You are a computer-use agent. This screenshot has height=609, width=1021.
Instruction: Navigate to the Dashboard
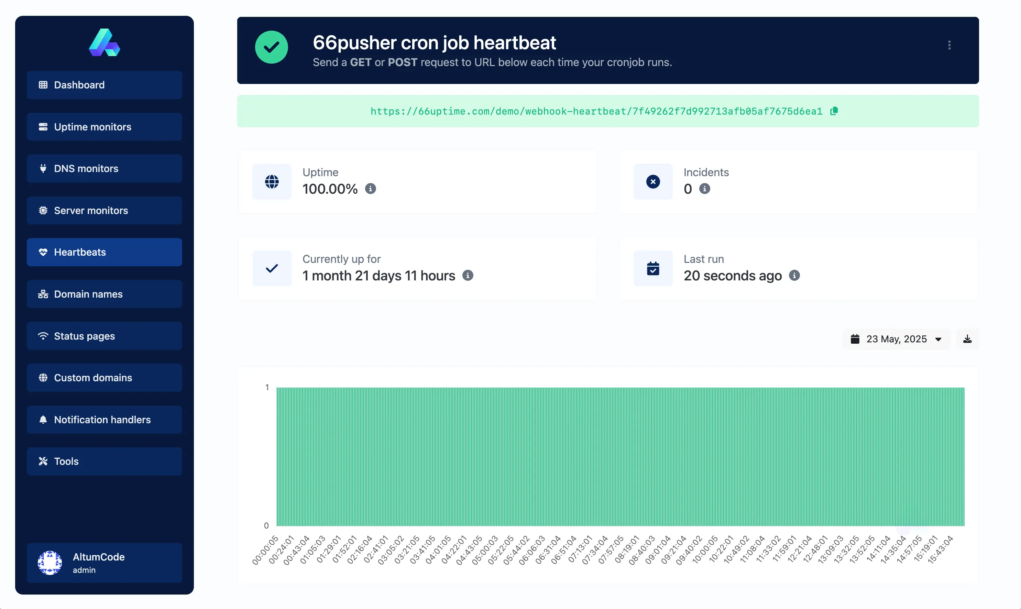pyautogui.click(x=79, y=85)
